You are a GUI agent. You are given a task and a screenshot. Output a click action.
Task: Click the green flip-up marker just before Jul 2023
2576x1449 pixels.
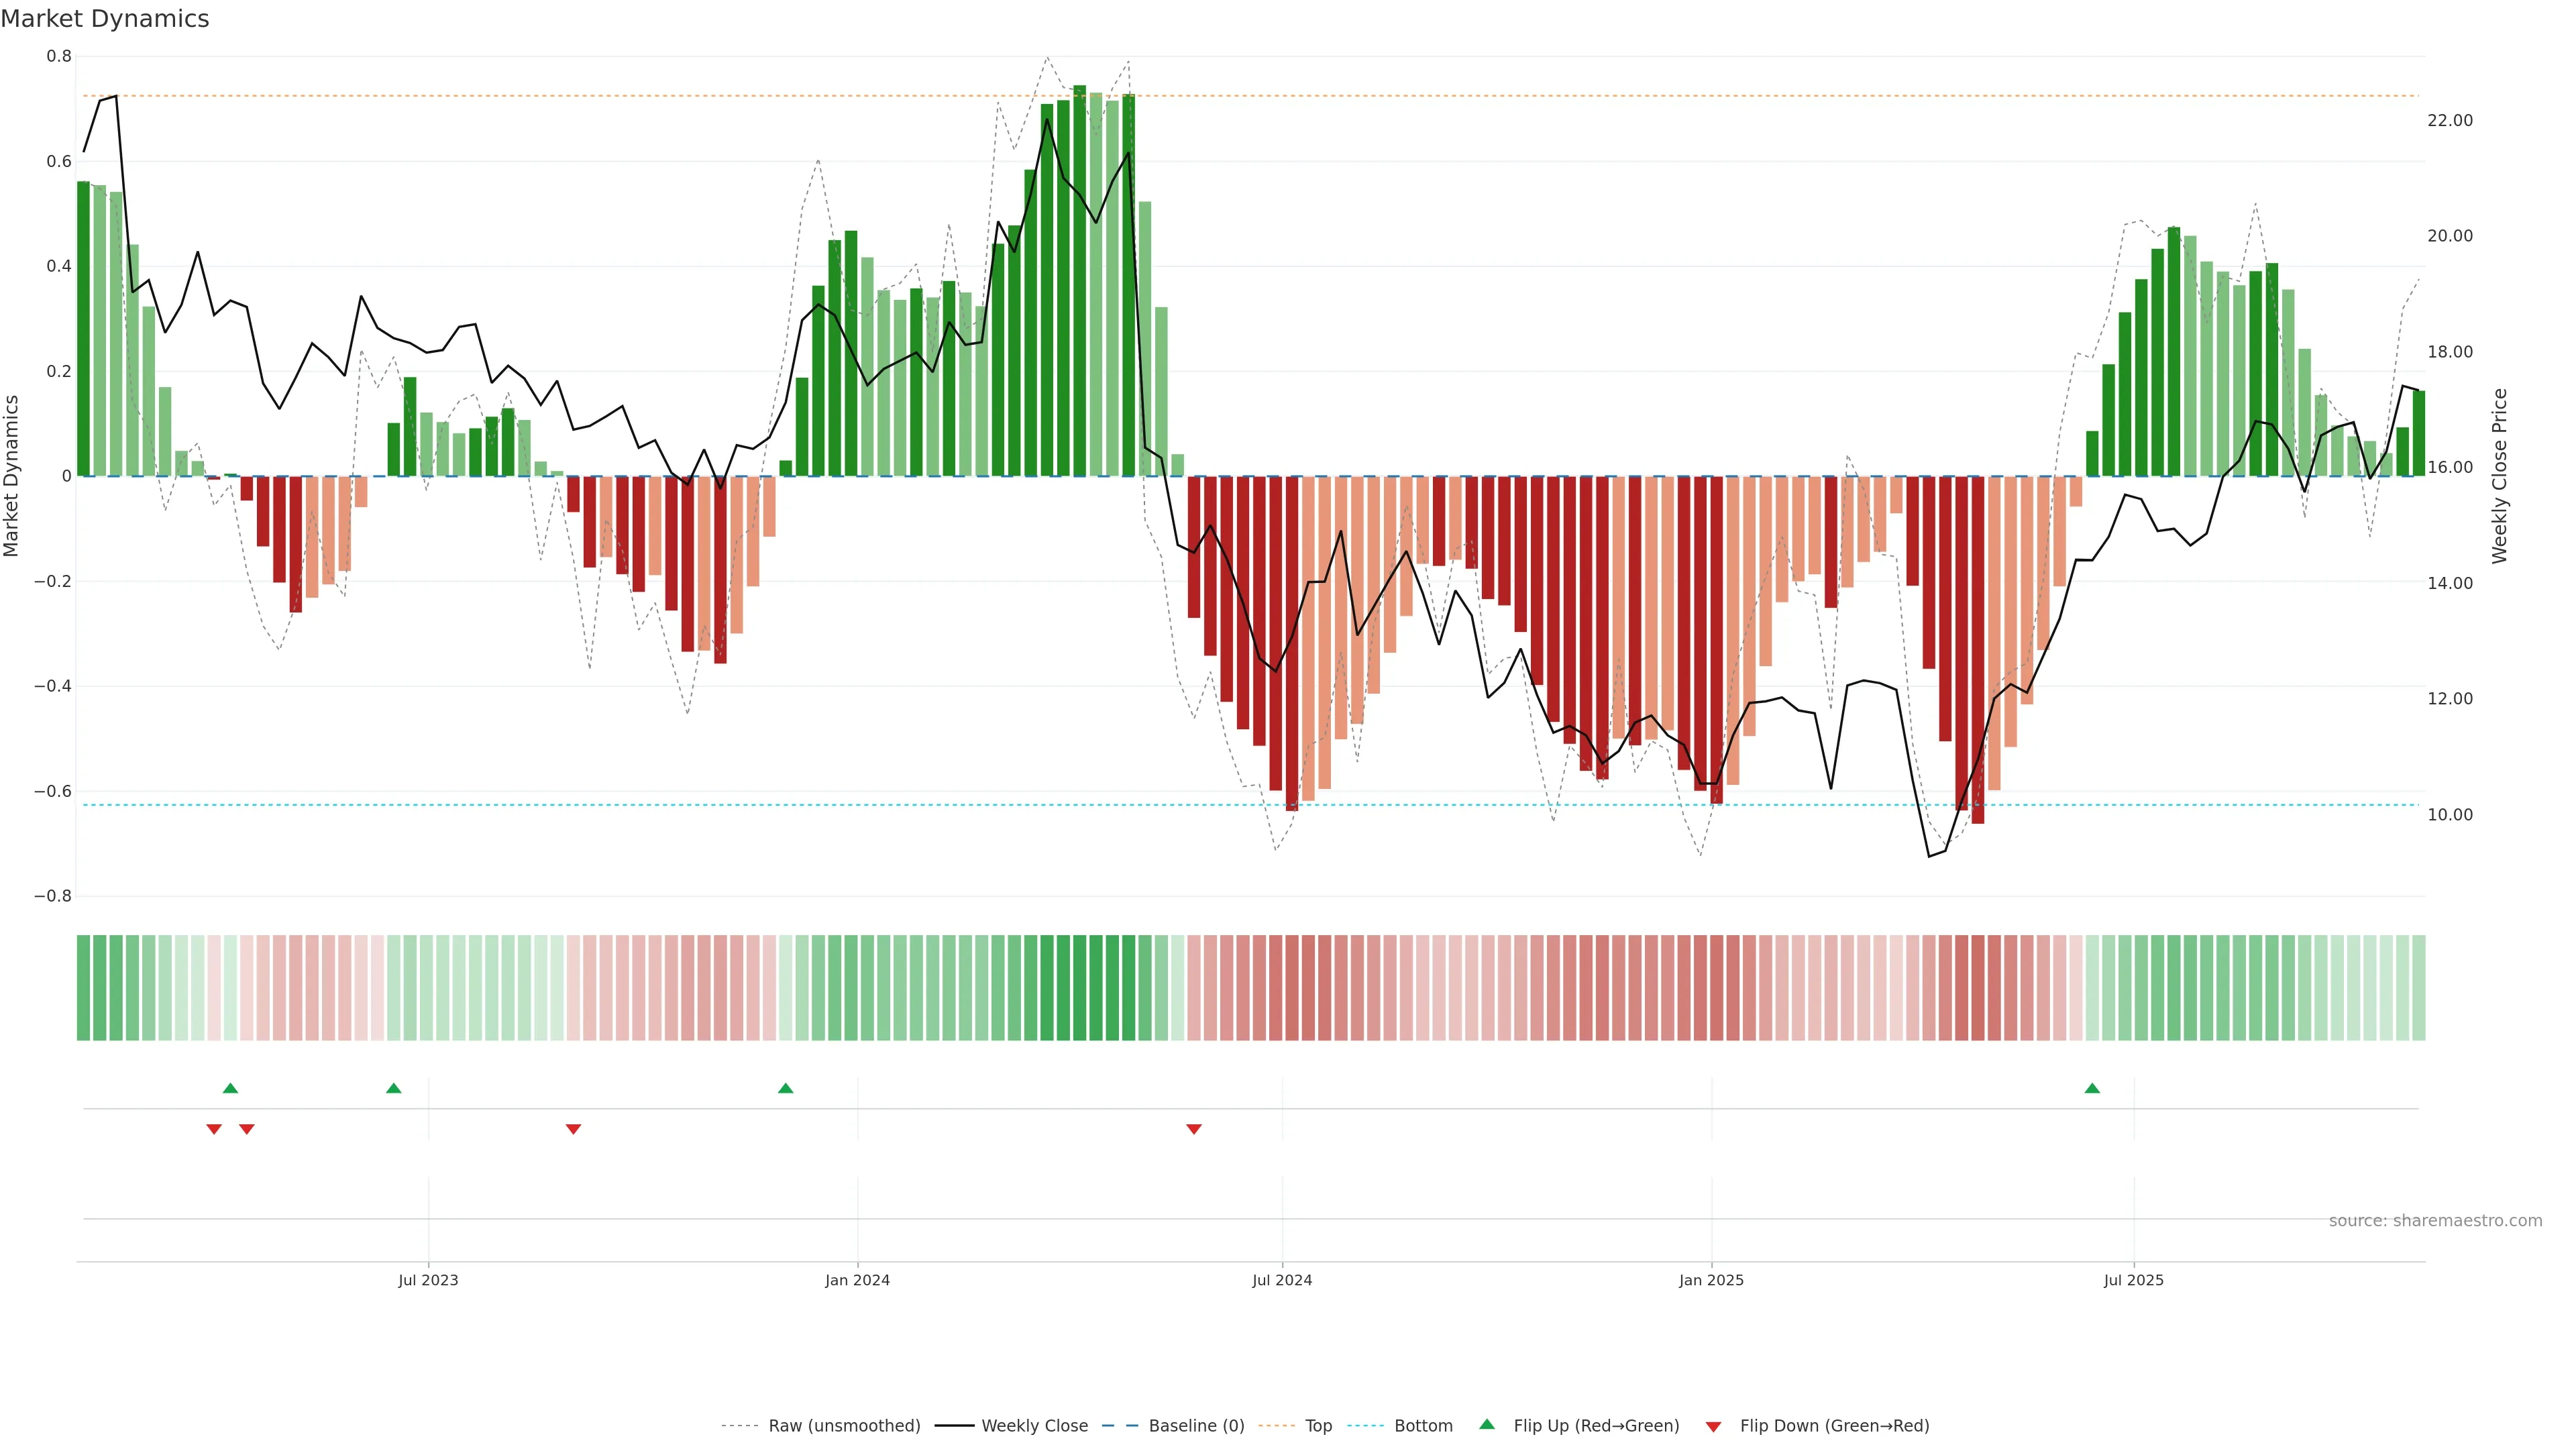[x=393, y=1088]
